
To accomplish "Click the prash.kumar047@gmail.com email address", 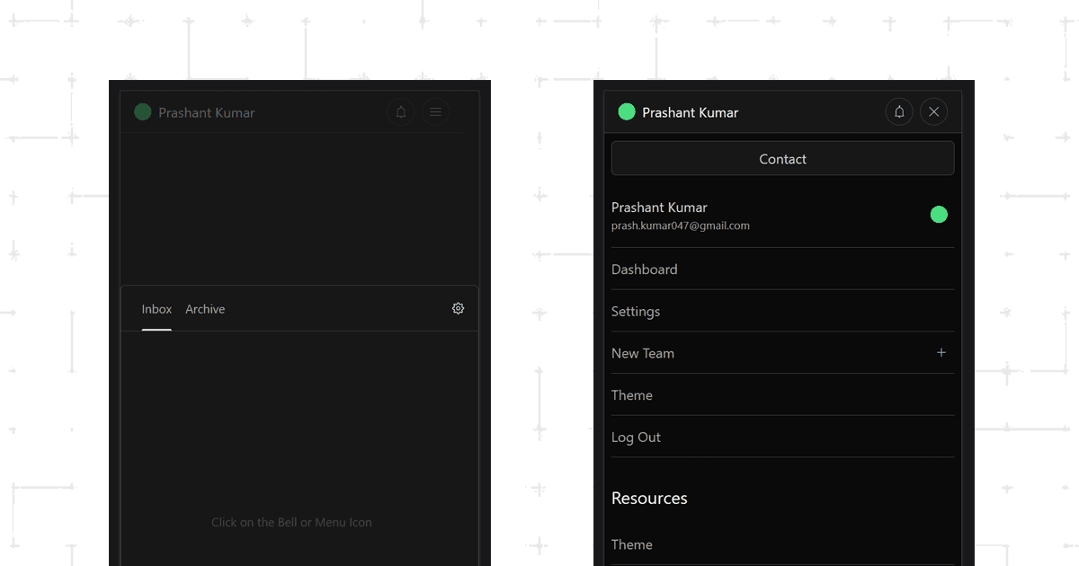I will [x=681, y=226].
